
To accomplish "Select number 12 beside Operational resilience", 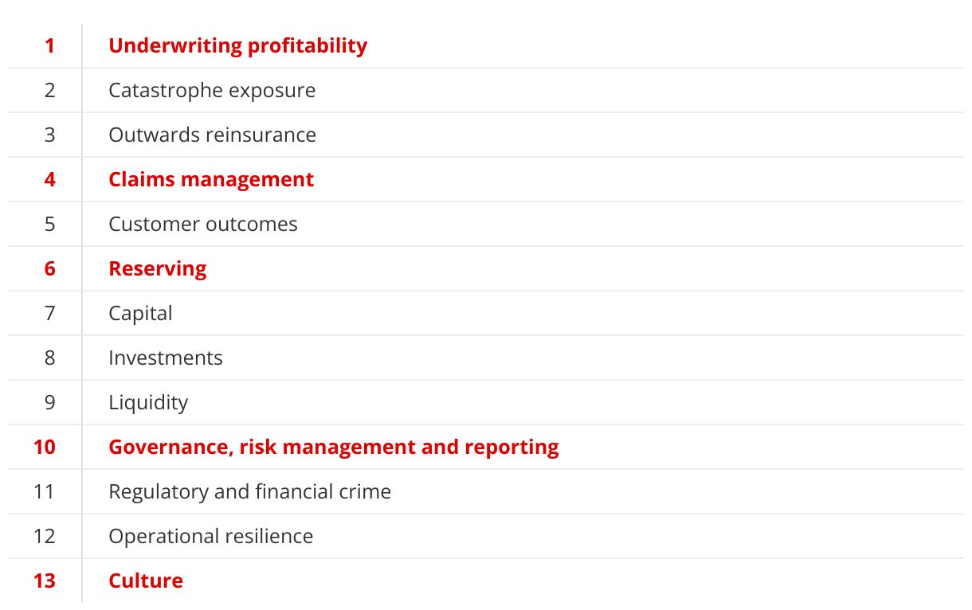I will pos(45,536).
